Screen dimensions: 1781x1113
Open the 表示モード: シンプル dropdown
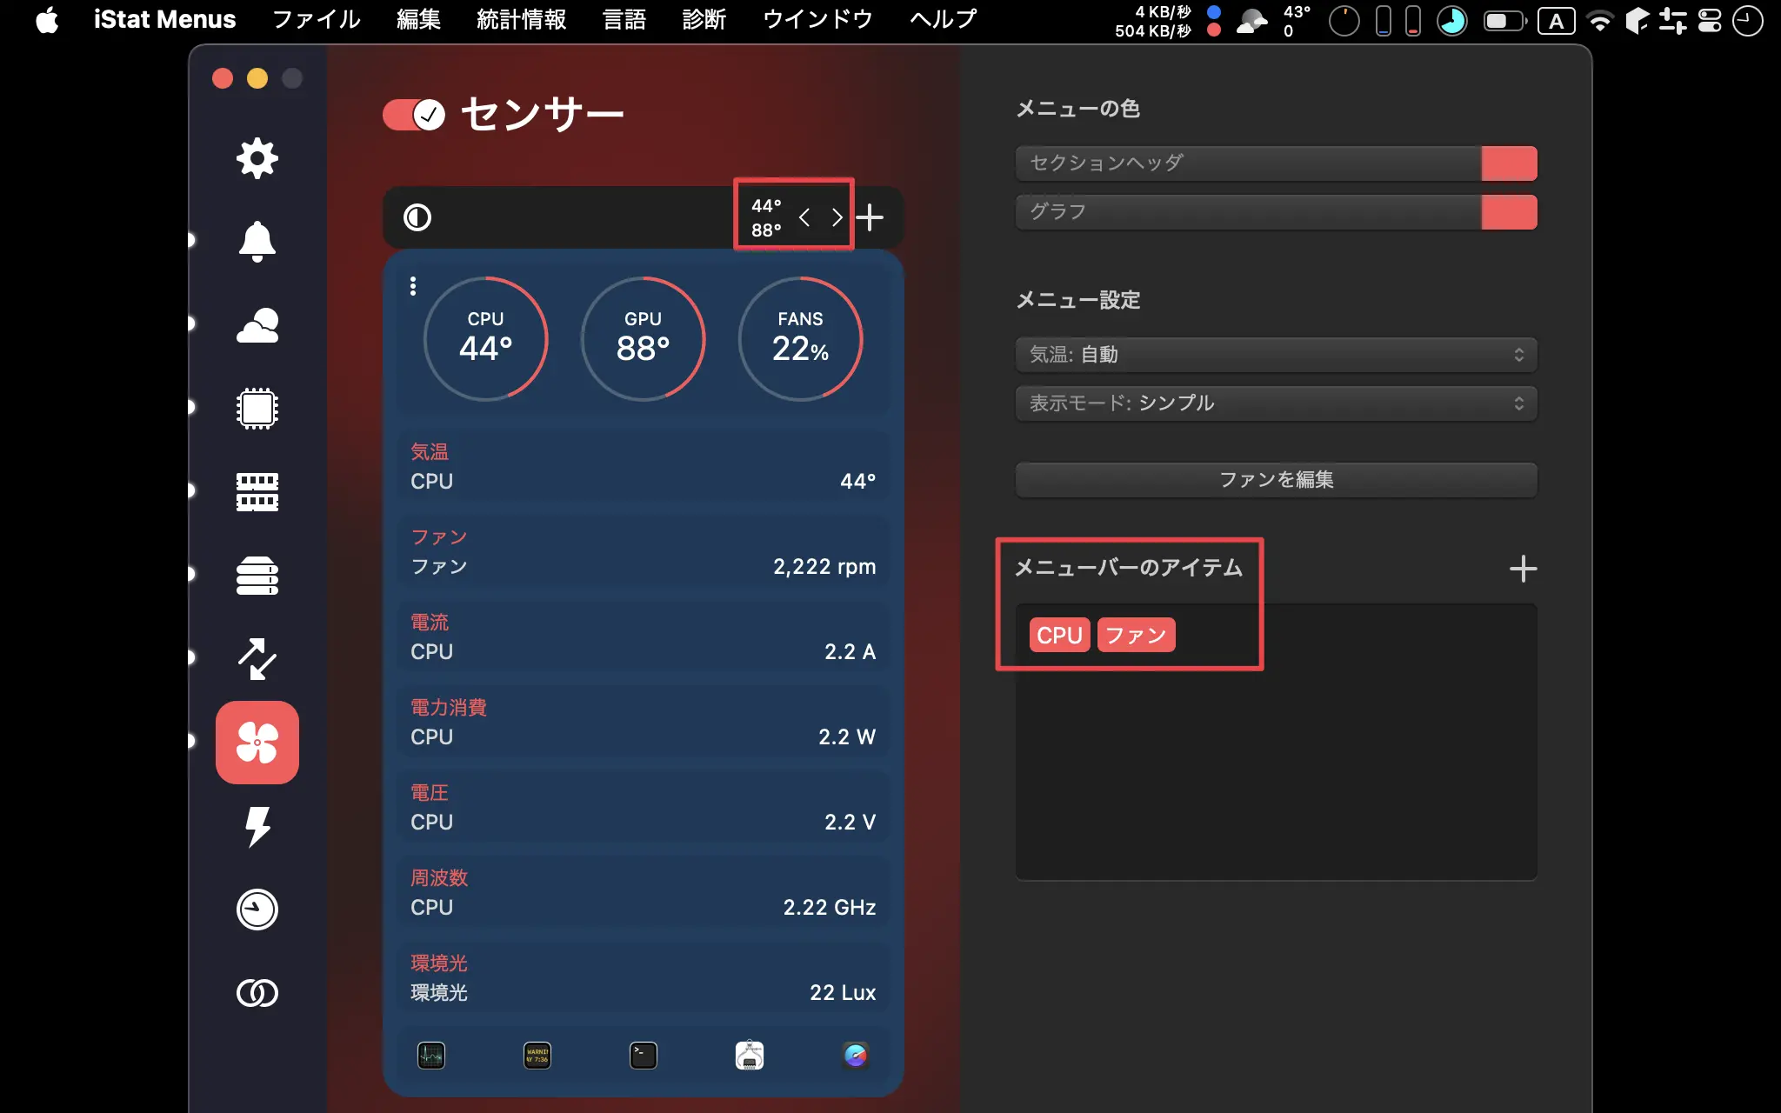(1276, 403)
